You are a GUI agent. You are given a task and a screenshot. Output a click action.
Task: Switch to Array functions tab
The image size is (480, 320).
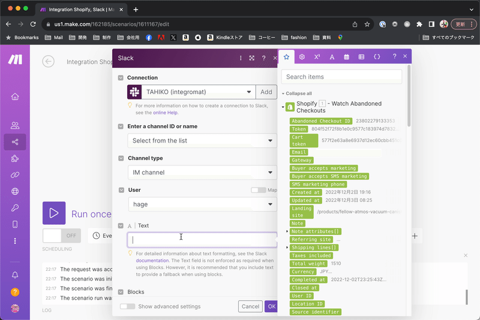click(x=362, y=57)
